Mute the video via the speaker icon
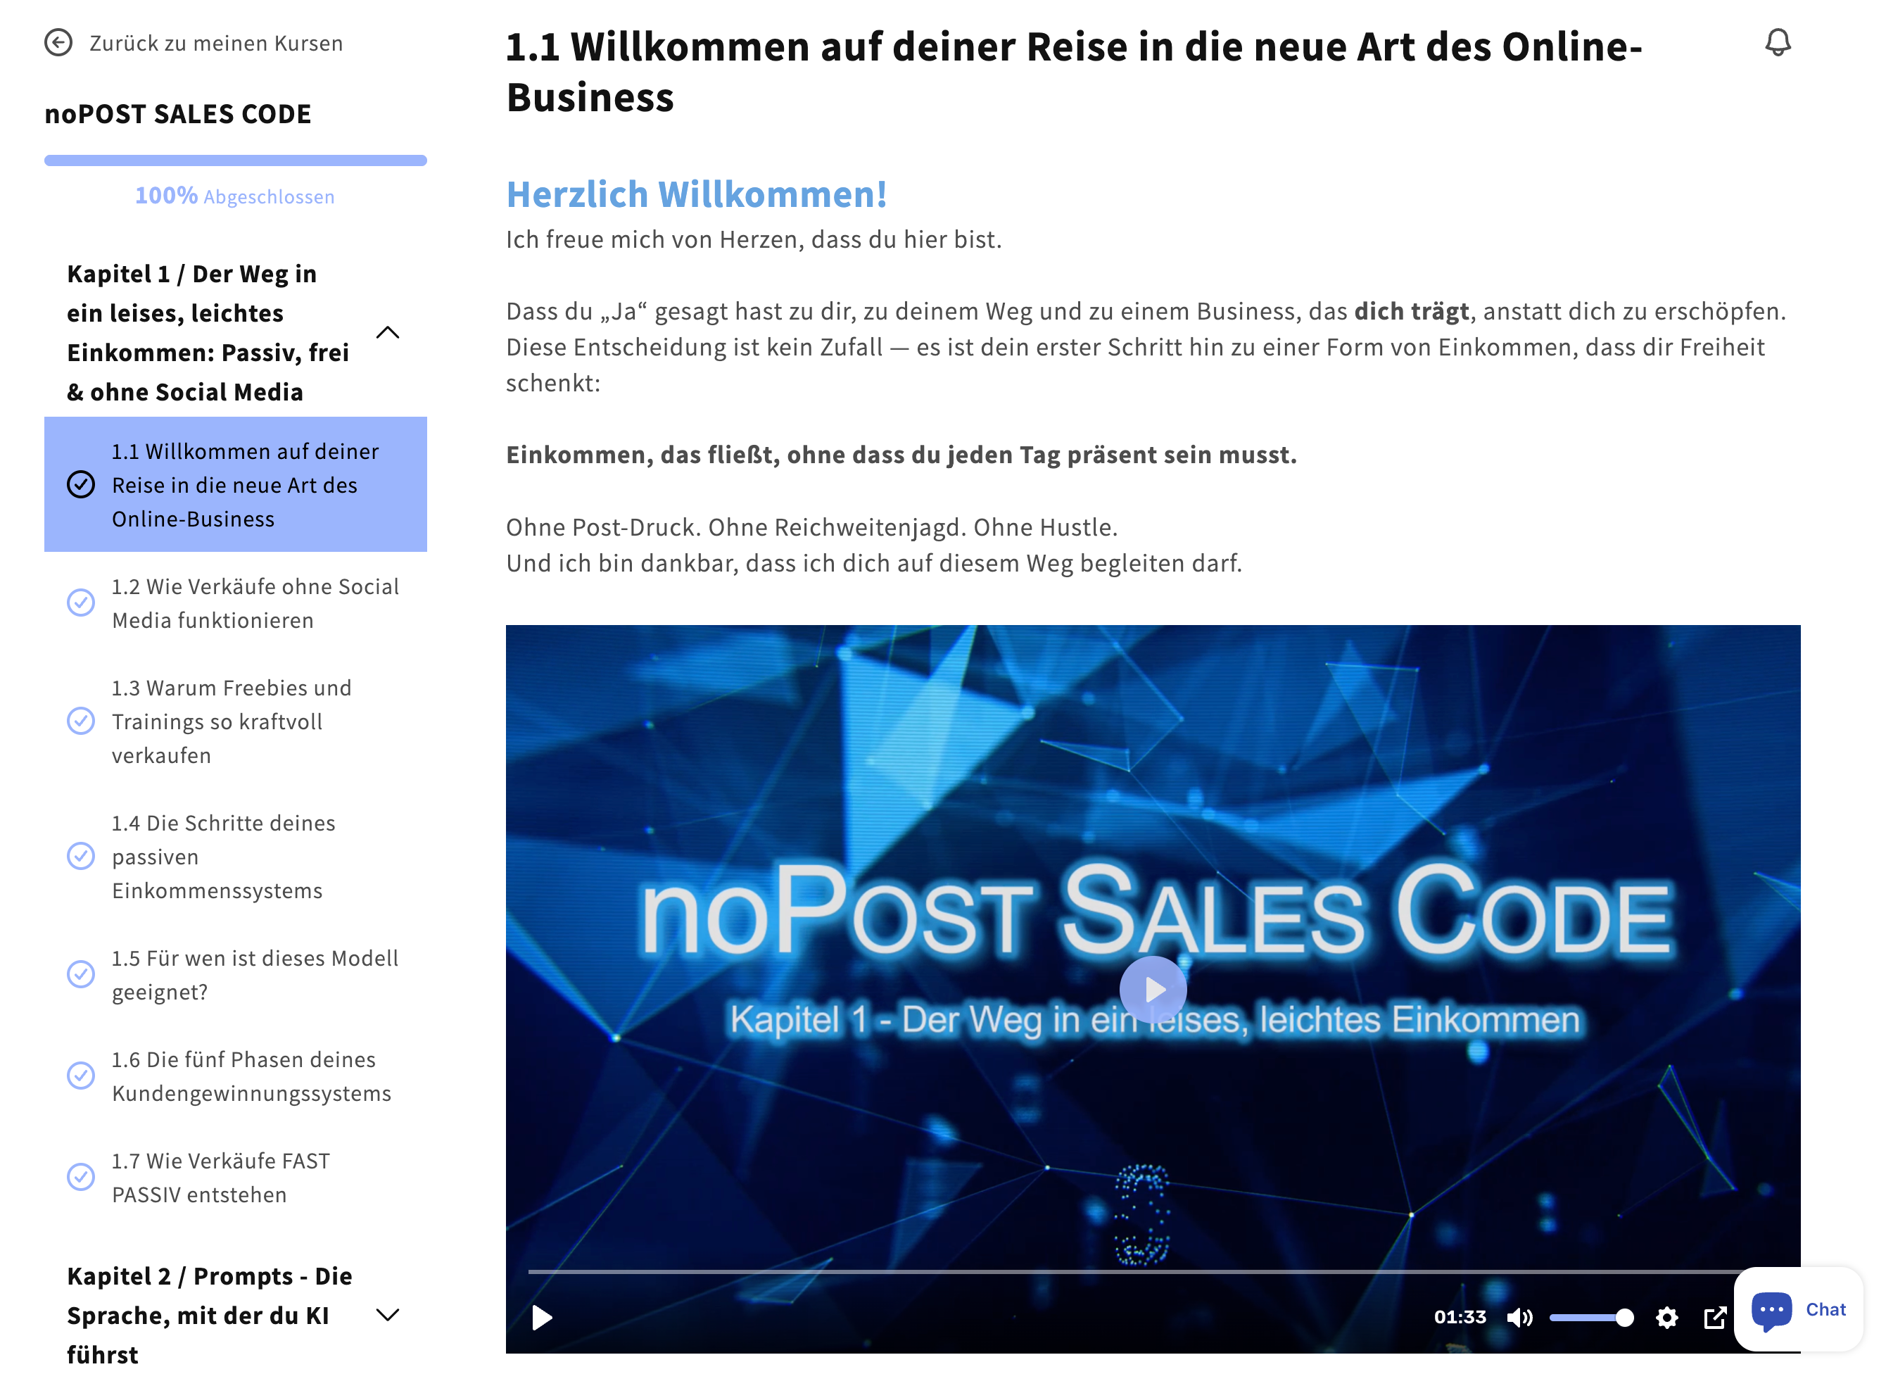Image resolution: width=1886 pixels, height=1374 pixels. [x=1521, y=1318]
